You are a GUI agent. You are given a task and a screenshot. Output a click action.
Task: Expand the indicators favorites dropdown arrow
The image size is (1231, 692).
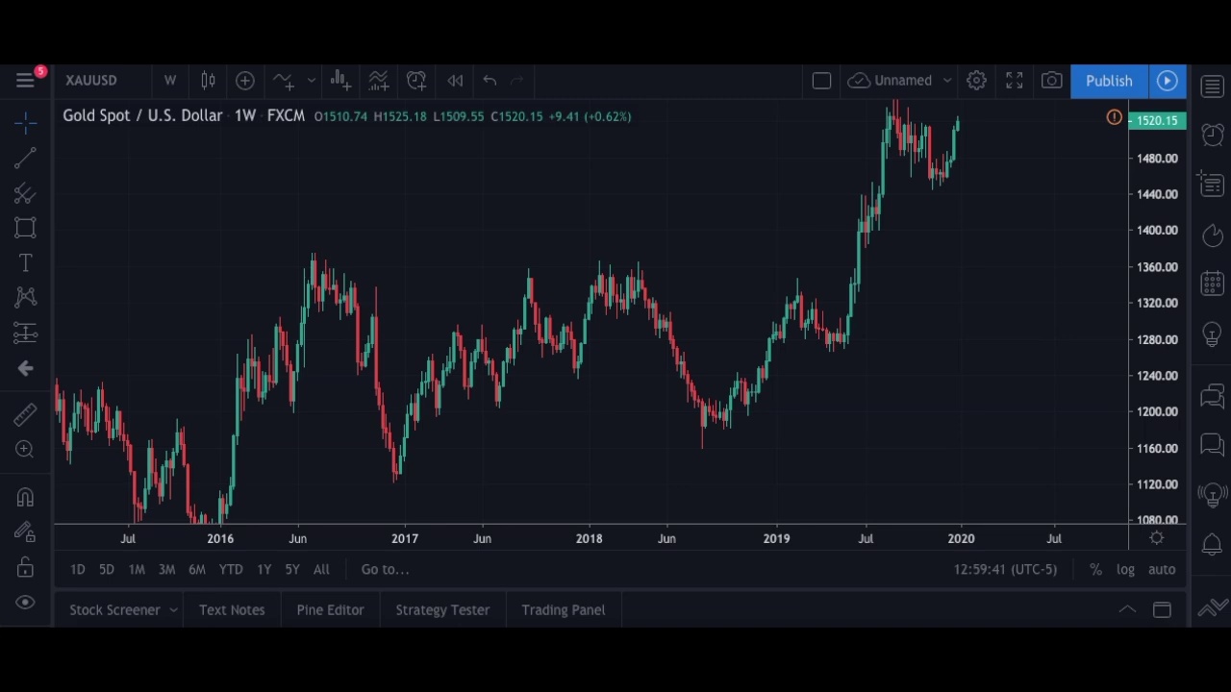(x=311, y=81)
